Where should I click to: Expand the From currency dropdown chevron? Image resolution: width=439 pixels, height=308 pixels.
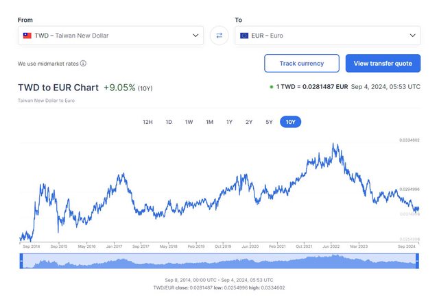point(195,36)
